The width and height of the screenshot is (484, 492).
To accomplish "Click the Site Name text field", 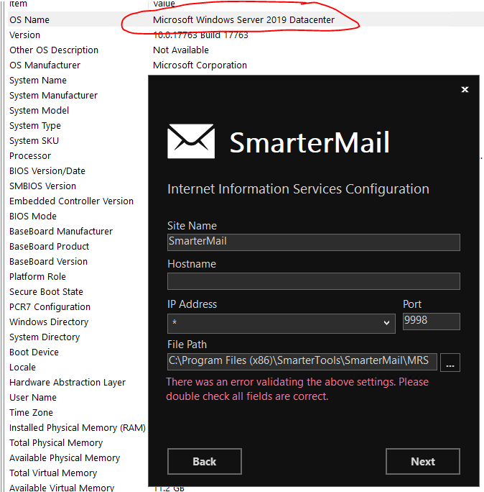I will coord(313,242).
